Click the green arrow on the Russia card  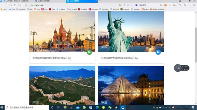89,52
